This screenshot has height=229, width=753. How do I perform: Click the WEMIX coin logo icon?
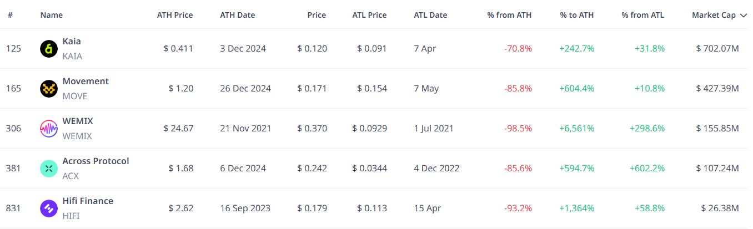[49, 129]
